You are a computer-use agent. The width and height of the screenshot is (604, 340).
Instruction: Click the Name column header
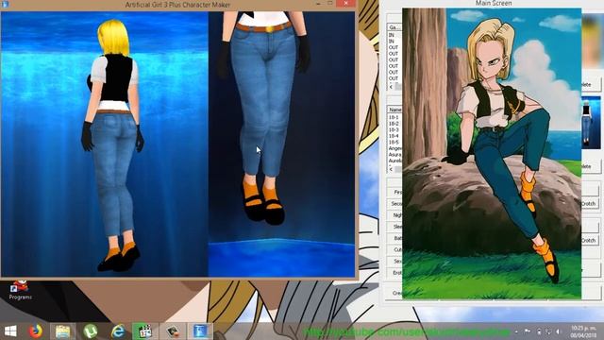pyautogui.click(x=394, y=110)
